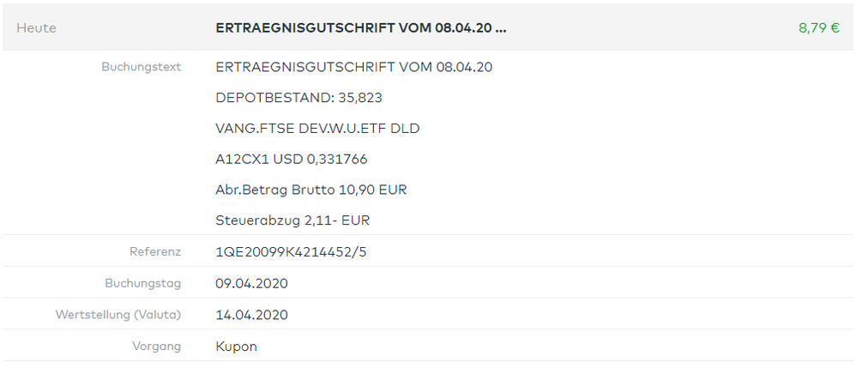
Task: Select the 'VANG.FTSE DEV.W.U.ETF DLD' fund name
Action: pyautogui.click(x=317, y=129)
